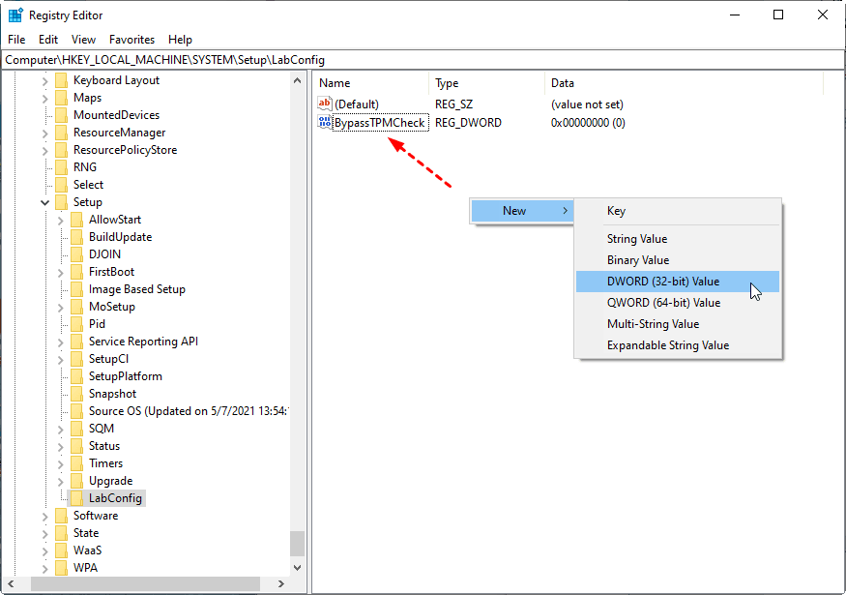Viewport: 846px width, 595px height.
Task: Pick Expandable String Value option
Action: pos(678,345)
